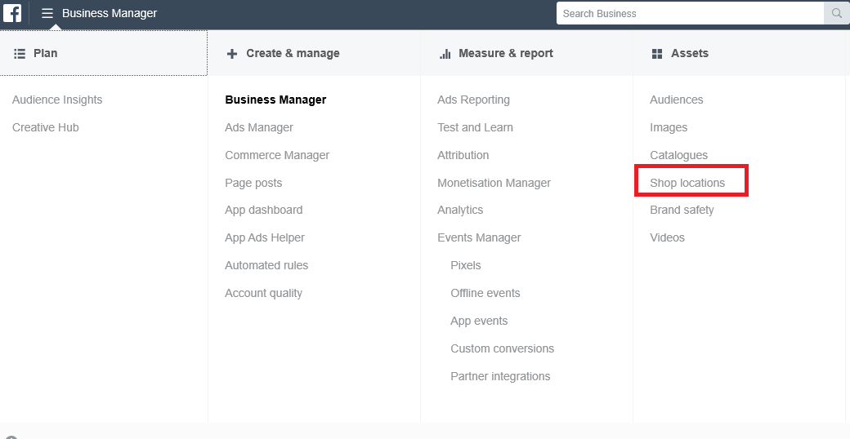
Task: Open Shop locations
Action: point(687,183)
